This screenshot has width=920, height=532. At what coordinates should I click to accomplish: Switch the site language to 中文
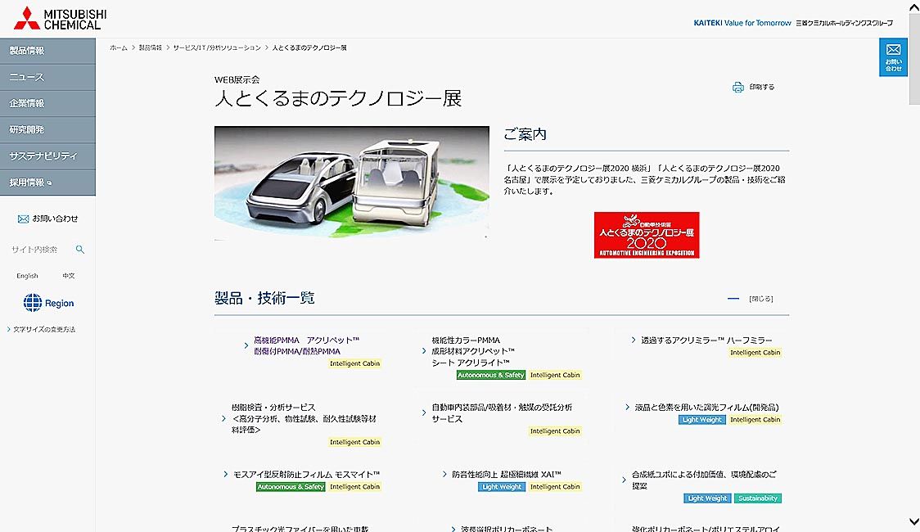[x=69, y=276]
